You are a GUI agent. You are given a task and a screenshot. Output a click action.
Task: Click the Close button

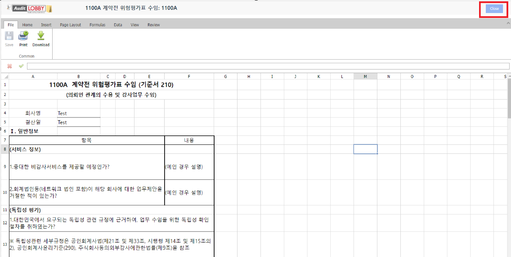click(x=494, y=9)
